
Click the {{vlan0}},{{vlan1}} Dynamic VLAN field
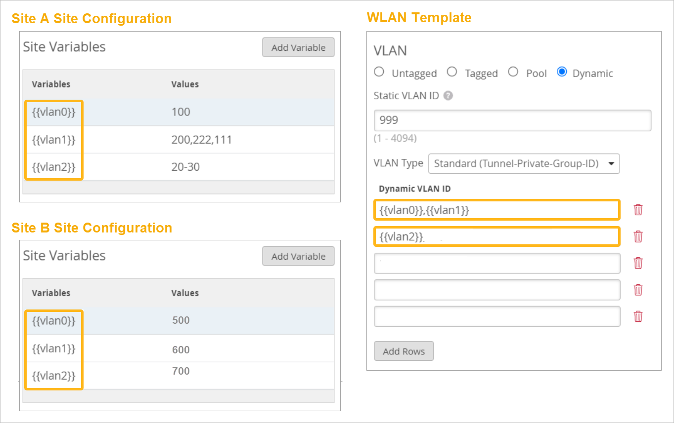pos(496,210)
